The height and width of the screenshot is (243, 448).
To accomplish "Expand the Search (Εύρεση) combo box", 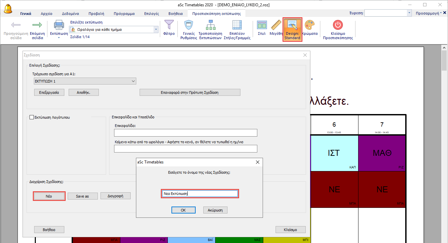I will [x=409, y=13].
